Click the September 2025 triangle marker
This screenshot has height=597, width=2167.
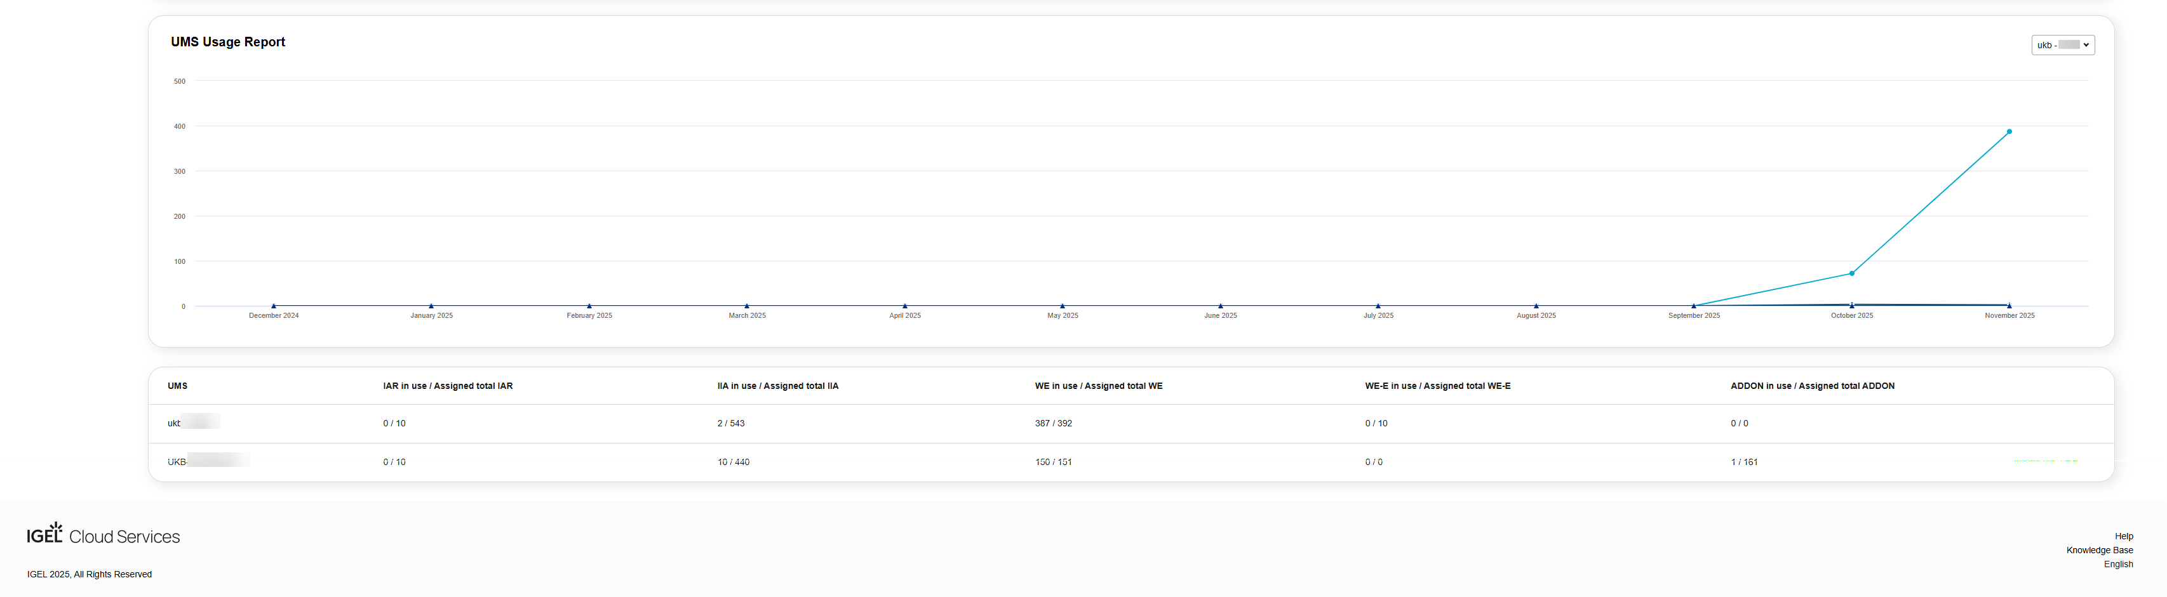(1693, 306)
